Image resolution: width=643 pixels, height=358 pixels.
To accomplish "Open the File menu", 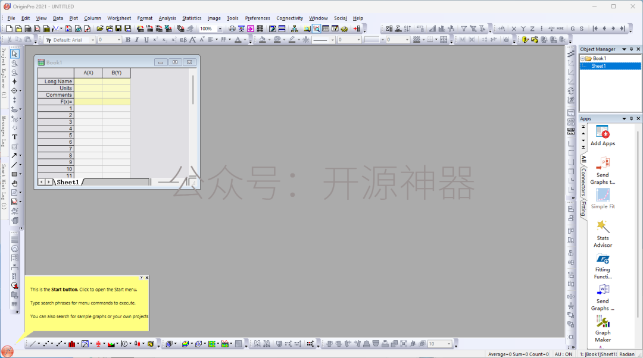I will 11,18.
